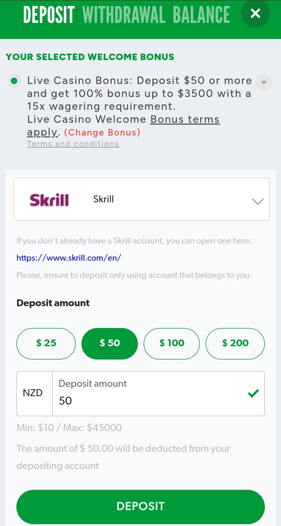
Task: Choose the $ 50 deposit amount
Action: click(110, 343)
